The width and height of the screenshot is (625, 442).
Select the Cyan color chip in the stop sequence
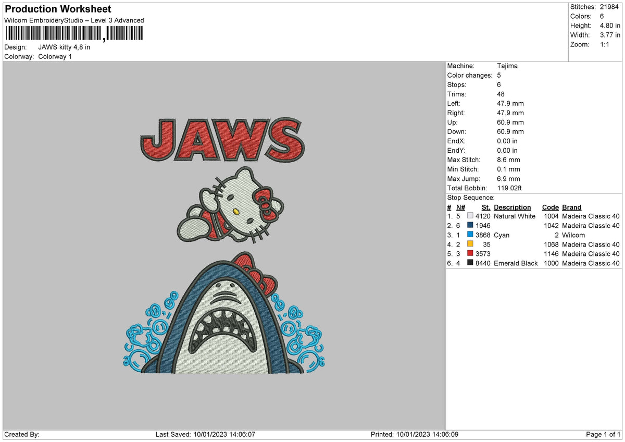[x=470, y=235]
